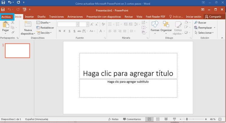Click the clear formatting icon
This screenshot has width=226, height=123.
103,24
